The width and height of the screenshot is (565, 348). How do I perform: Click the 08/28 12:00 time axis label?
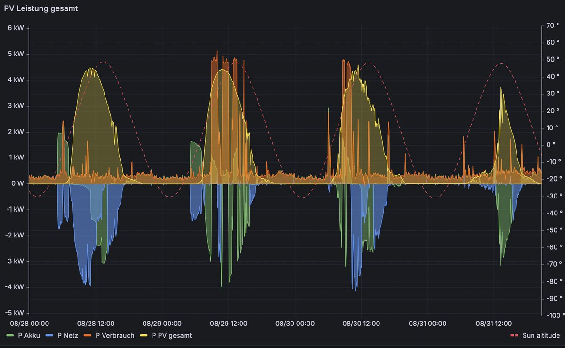point(96,324)
